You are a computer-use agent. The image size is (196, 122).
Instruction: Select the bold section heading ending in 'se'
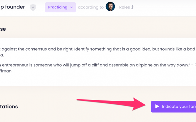pyautogui.click(x=3, y=29)
